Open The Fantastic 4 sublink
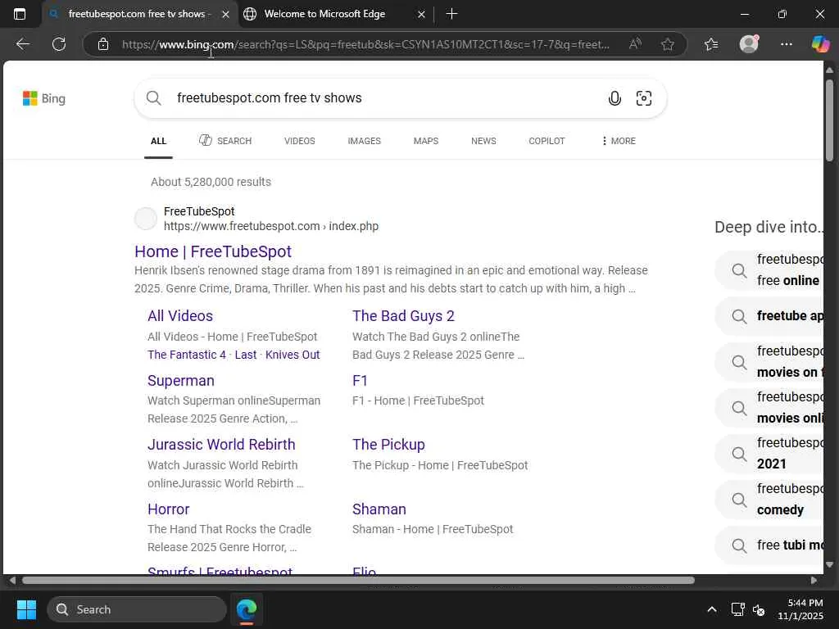839x629 pixels. (x=187, y=355)
